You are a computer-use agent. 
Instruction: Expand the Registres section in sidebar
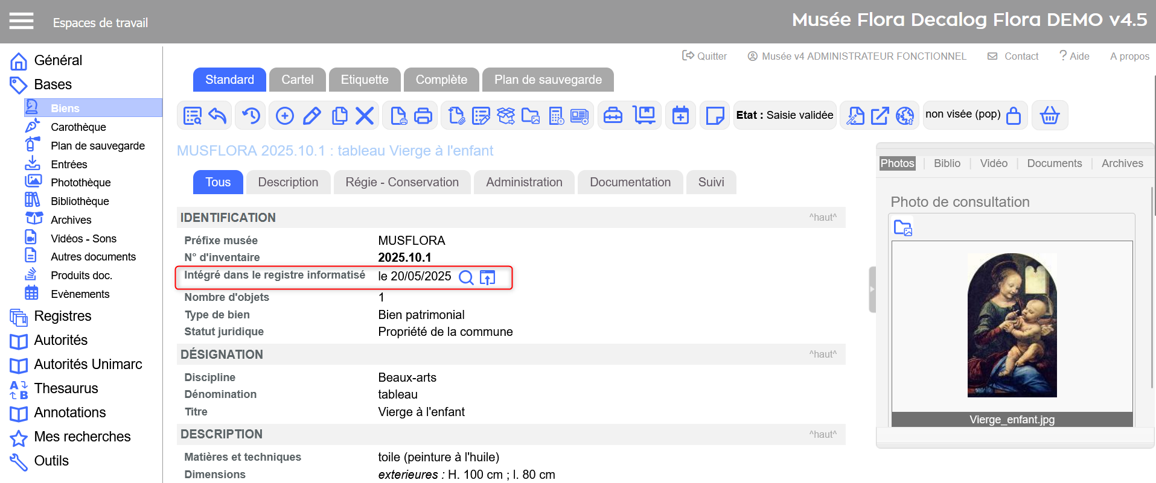point(63,316)
